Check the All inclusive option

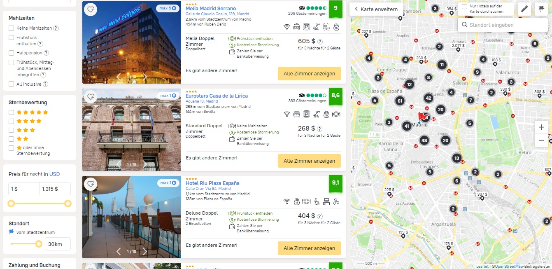click(x=12, y=84)
